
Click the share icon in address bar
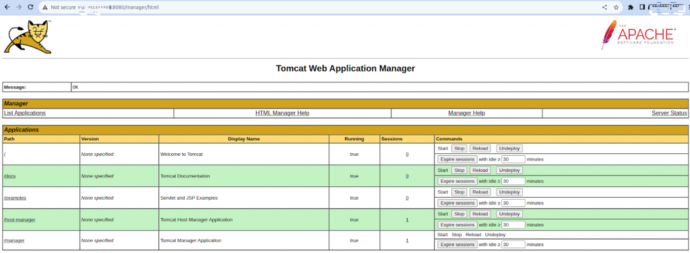(604, 7)
